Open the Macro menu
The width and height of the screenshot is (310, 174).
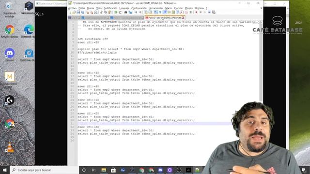pyautogui.click(x=169, y=8)
